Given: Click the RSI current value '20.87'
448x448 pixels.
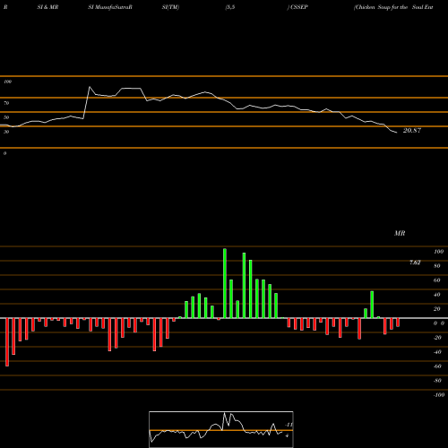Looking at the screenshot, I should tap(412, 131).
